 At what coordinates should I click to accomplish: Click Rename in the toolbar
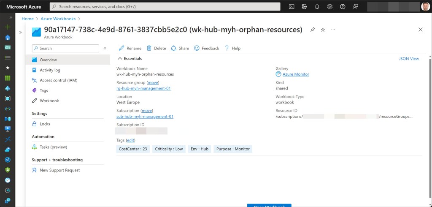130,48
